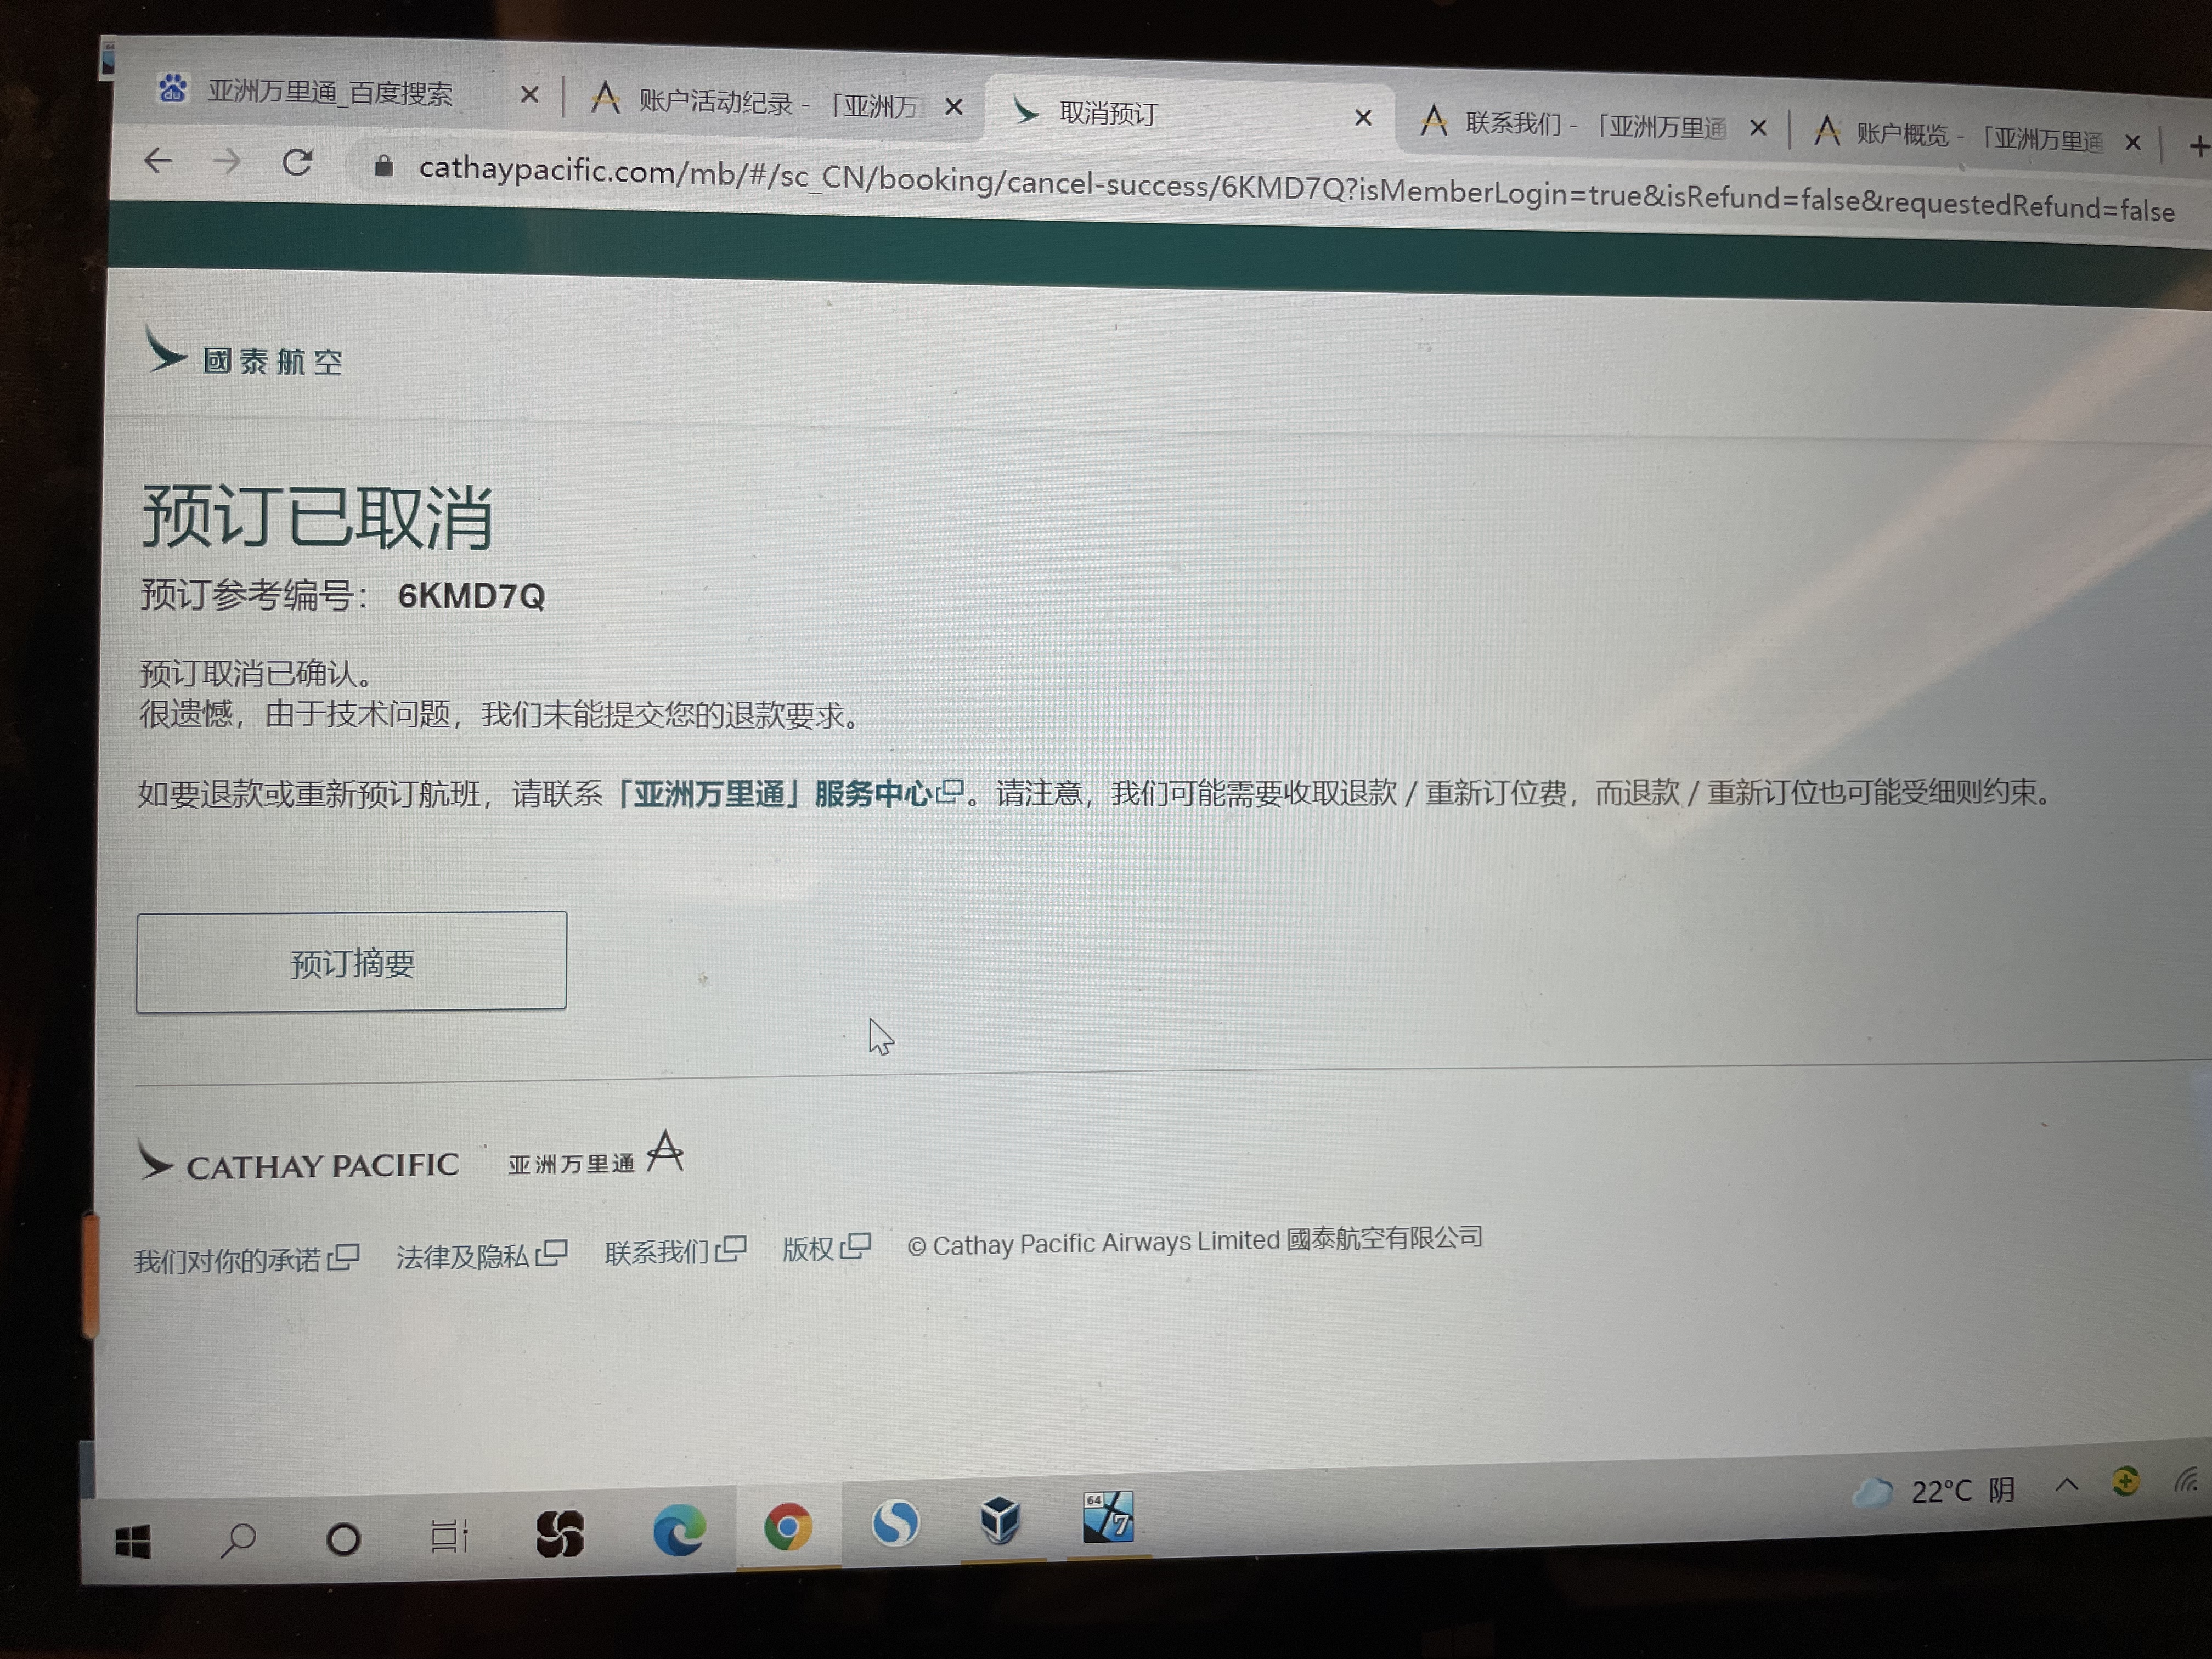Click the Cortana circle icon
Image resolution: width=2212 pixels, height=1659 pixels.
(343, 1538)
